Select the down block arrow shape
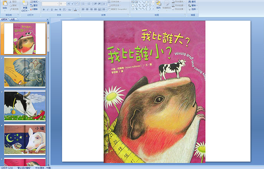 point(150,5)
